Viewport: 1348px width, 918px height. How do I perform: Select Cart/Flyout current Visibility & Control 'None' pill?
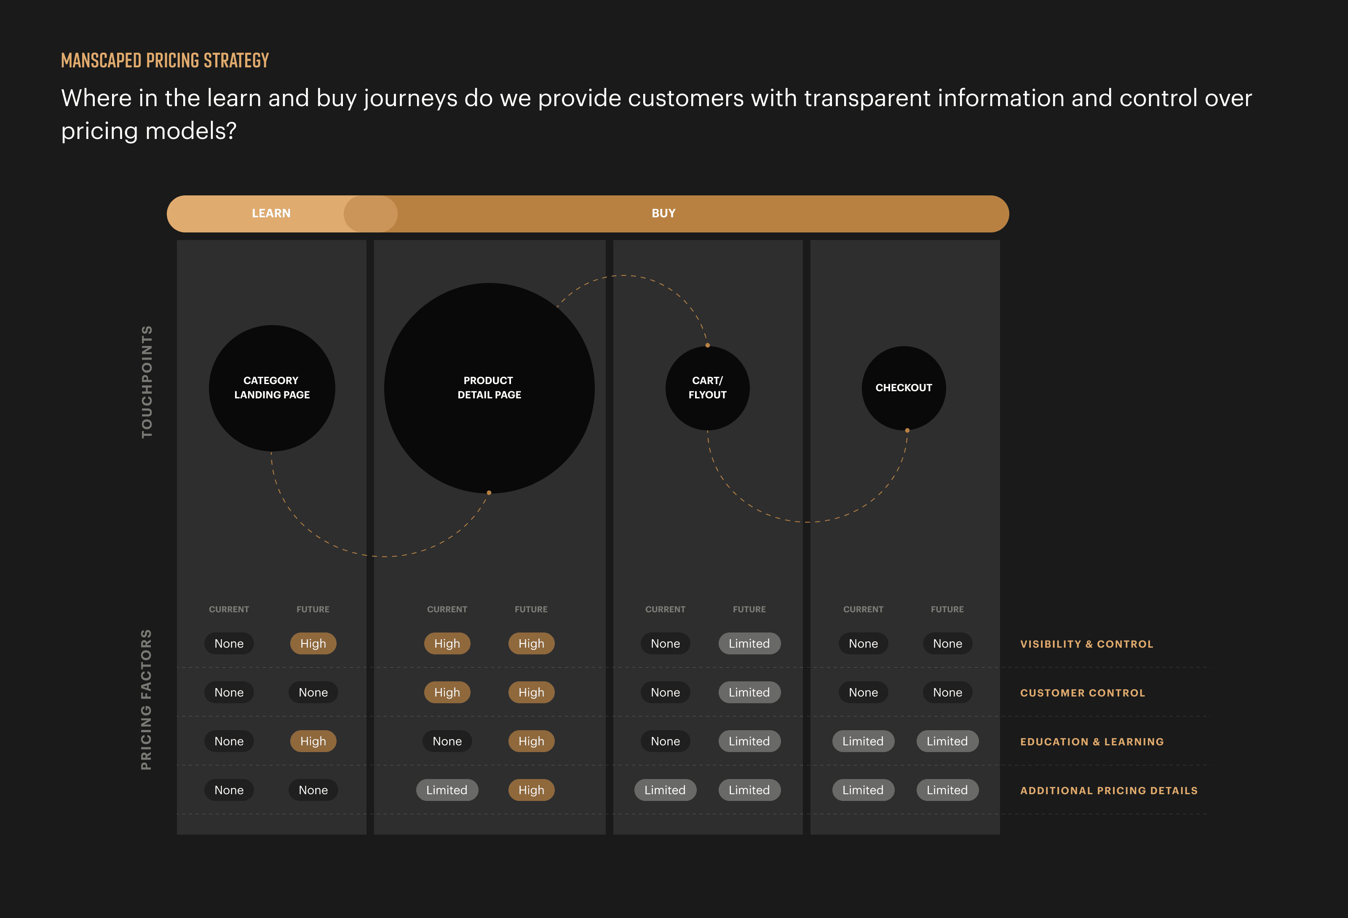tap(665, 643)
